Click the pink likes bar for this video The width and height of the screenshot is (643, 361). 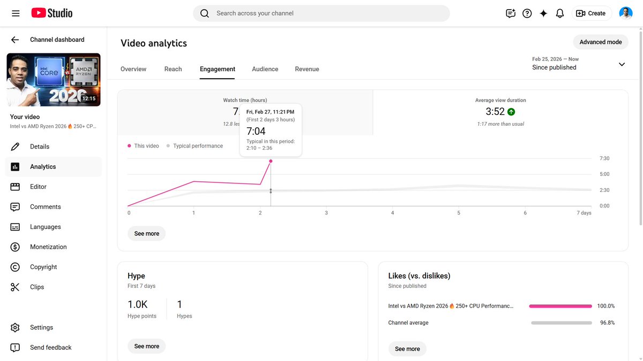560,306
